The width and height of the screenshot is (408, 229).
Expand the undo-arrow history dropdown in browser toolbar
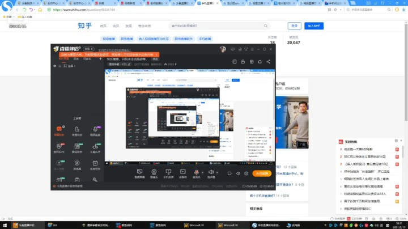point(35,10)
